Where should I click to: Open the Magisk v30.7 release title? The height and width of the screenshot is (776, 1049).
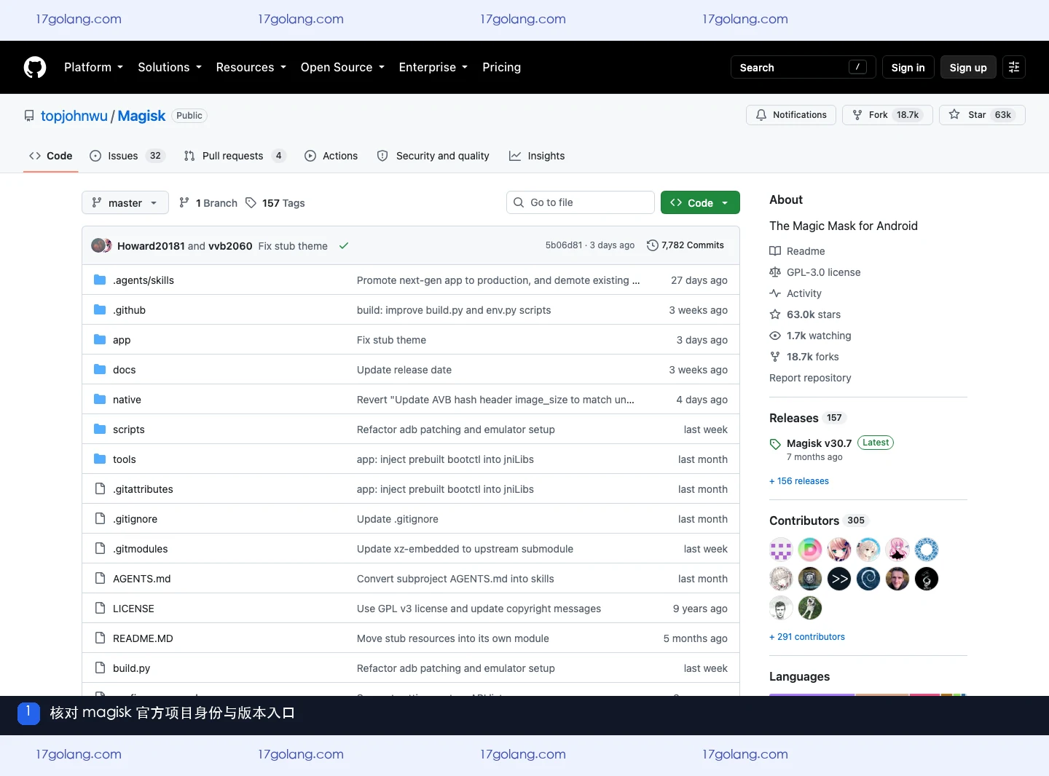coord(819,443)
